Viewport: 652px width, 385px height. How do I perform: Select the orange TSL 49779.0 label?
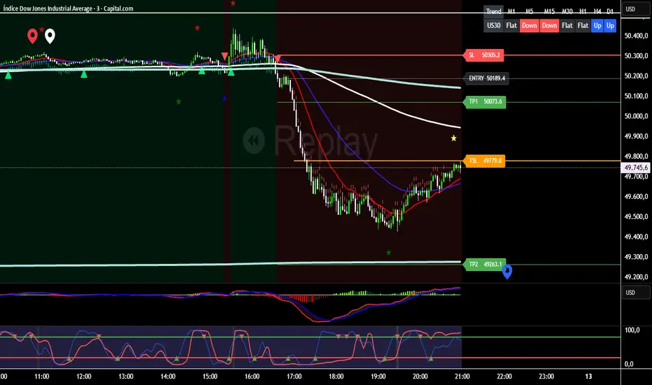coord(484,161)
